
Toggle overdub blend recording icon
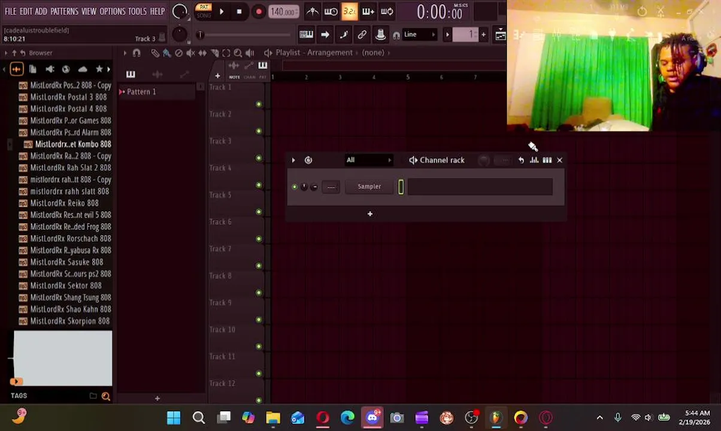[368, 11]
